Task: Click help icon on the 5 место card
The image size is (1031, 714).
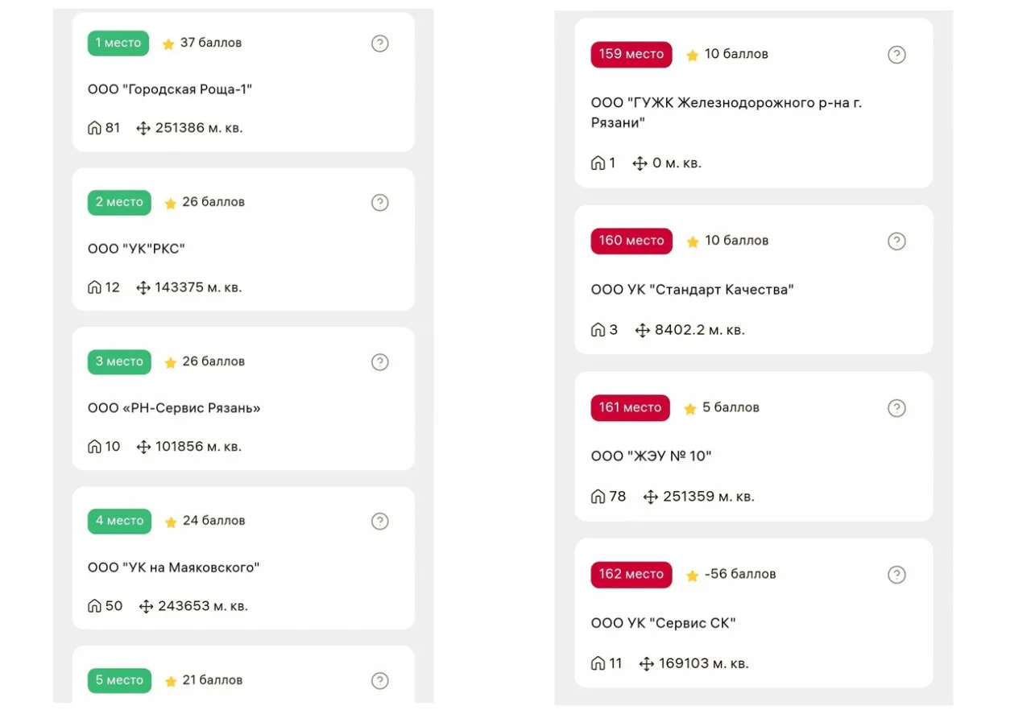Action: (380, 681)
